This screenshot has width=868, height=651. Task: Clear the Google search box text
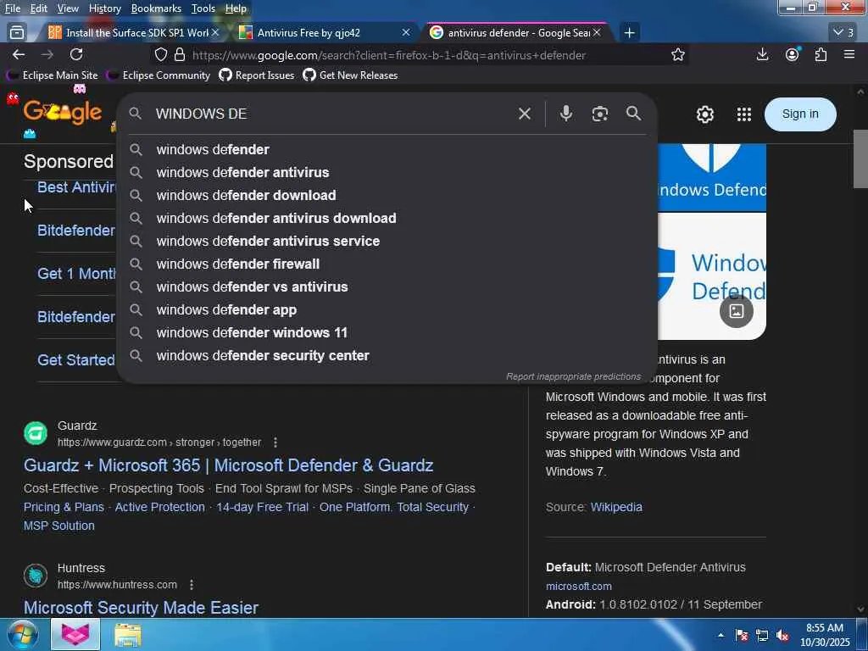point(524,114)
